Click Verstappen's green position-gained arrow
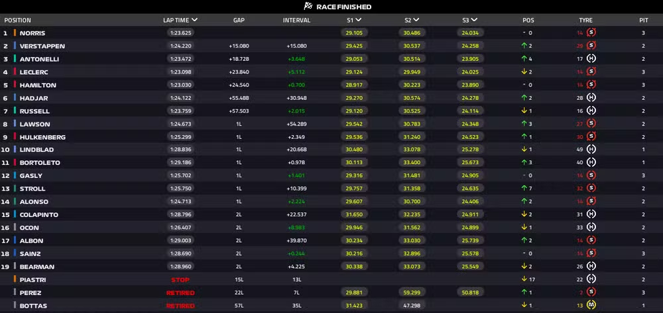The height and width of the screenshot is (313, 663). 524,46
